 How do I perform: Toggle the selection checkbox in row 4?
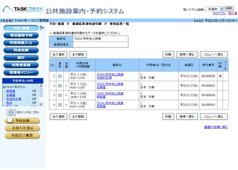click(60, 105)
